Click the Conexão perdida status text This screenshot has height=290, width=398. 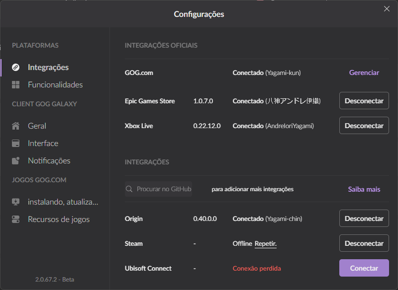coord(257,269)
